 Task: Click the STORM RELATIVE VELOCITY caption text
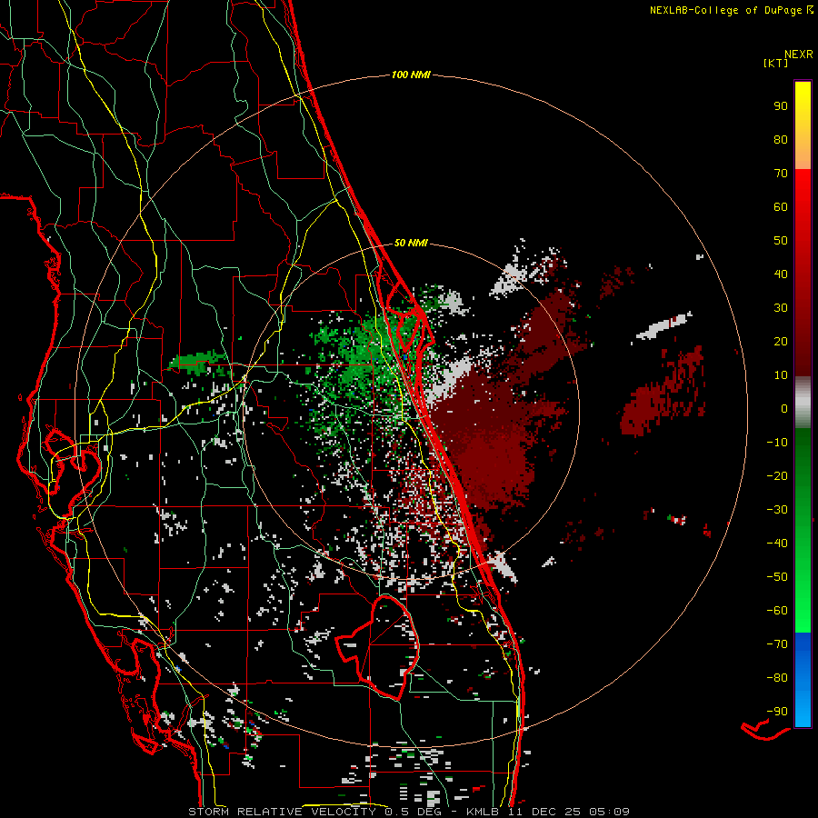tap(282, 811)
